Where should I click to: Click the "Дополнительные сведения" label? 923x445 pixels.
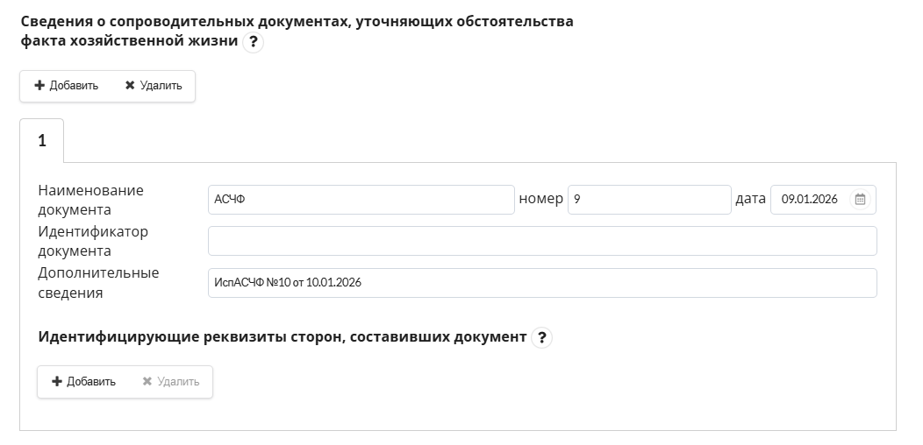[x=98, y=283]
